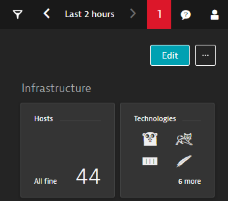Click the Go gopher technology icon
Viewport: 228px width, 201px height.
[x=150, y=139]
